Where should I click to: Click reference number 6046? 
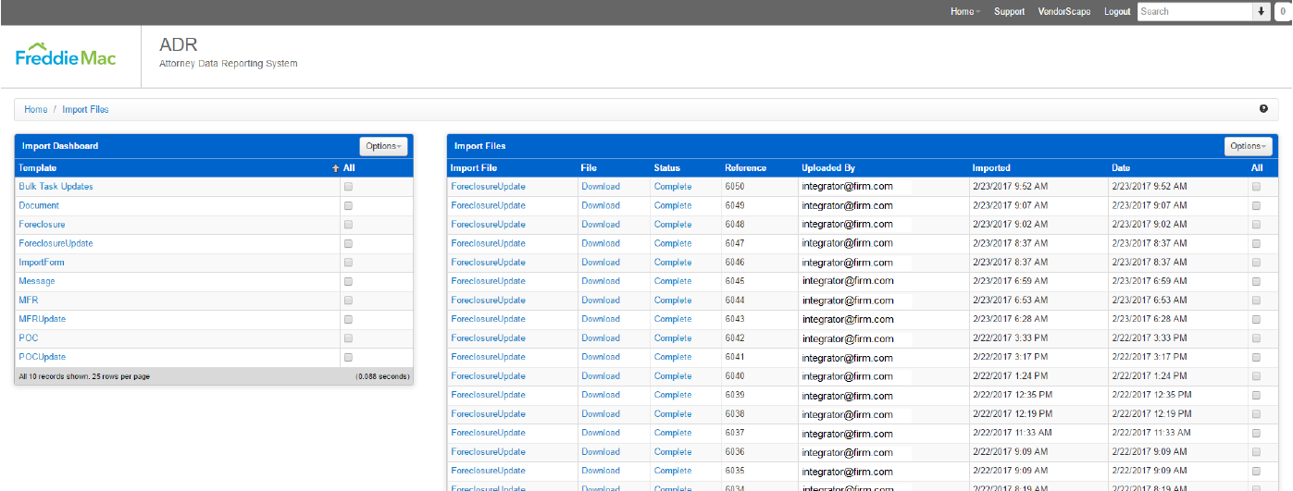(734, 263)
